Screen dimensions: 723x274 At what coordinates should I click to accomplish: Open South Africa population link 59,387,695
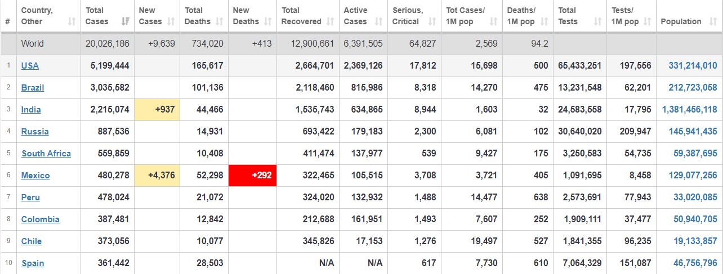point(695,153)
